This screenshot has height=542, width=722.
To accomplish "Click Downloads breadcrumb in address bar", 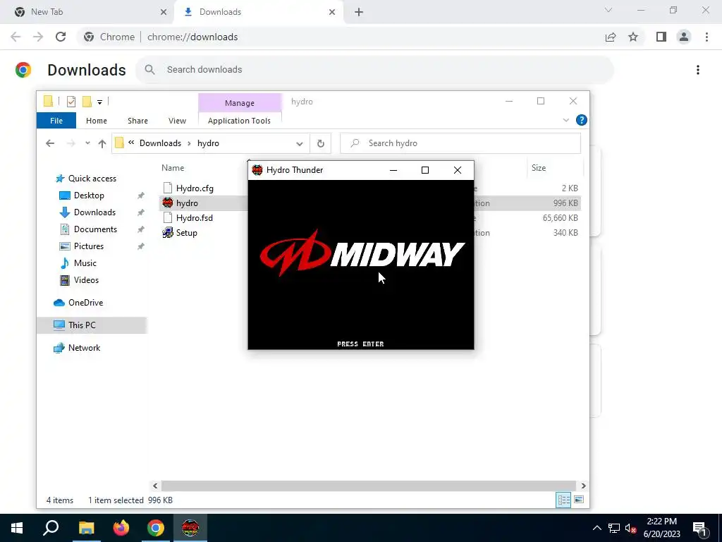I will pyautogui.click(x=160, y=143).
